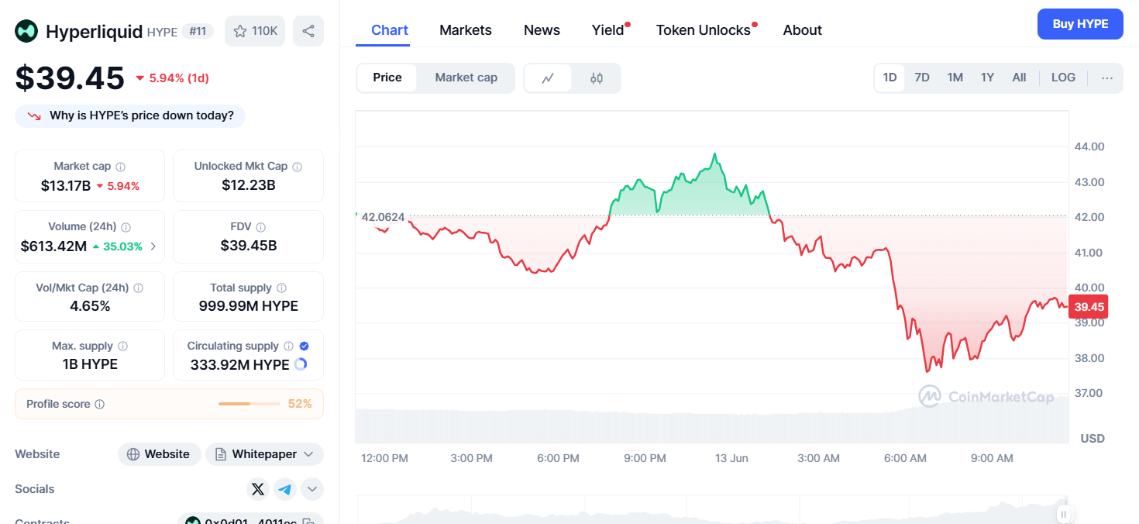The height and width of the screenshot is (524, 1139).
Task: Toggle the LOG scale on the chart
Action: point(1063,78)
